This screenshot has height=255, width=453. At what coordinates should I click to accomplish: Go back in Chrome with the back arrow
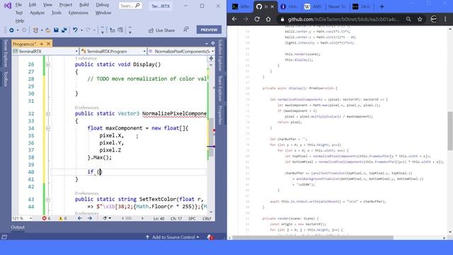pyautogui.click(x=234, y=19)
